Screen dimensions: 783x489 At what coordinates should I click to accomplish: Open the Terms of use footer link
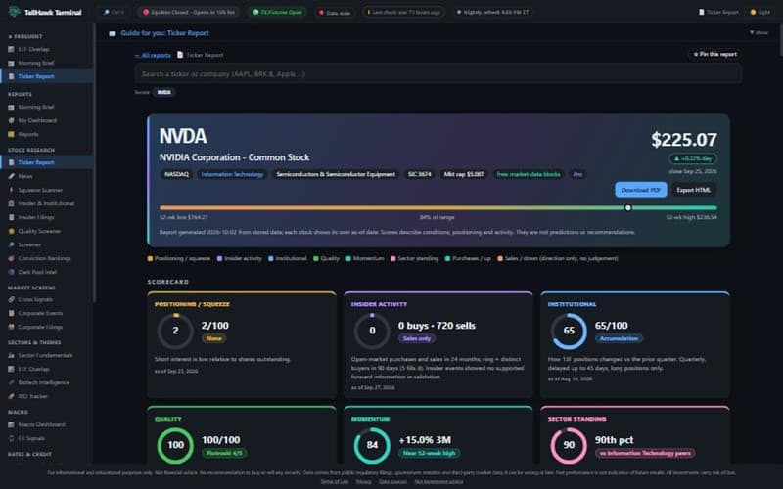pyautogui.click(x=335, y=481)
